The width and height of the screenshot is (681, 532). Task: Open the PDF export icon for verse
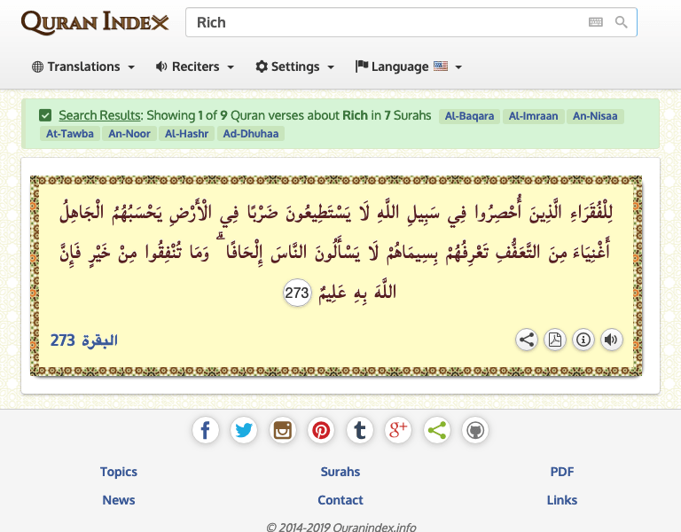pyautogui.click(x=555, y=340)
